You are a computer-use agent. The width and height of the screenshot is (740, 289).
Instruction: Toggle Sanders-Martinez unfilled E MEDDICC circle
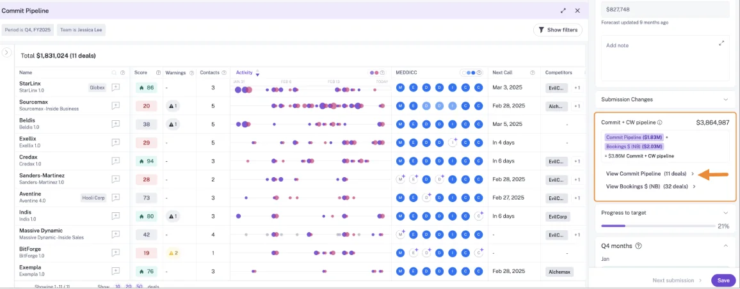[x=414, y=179]
